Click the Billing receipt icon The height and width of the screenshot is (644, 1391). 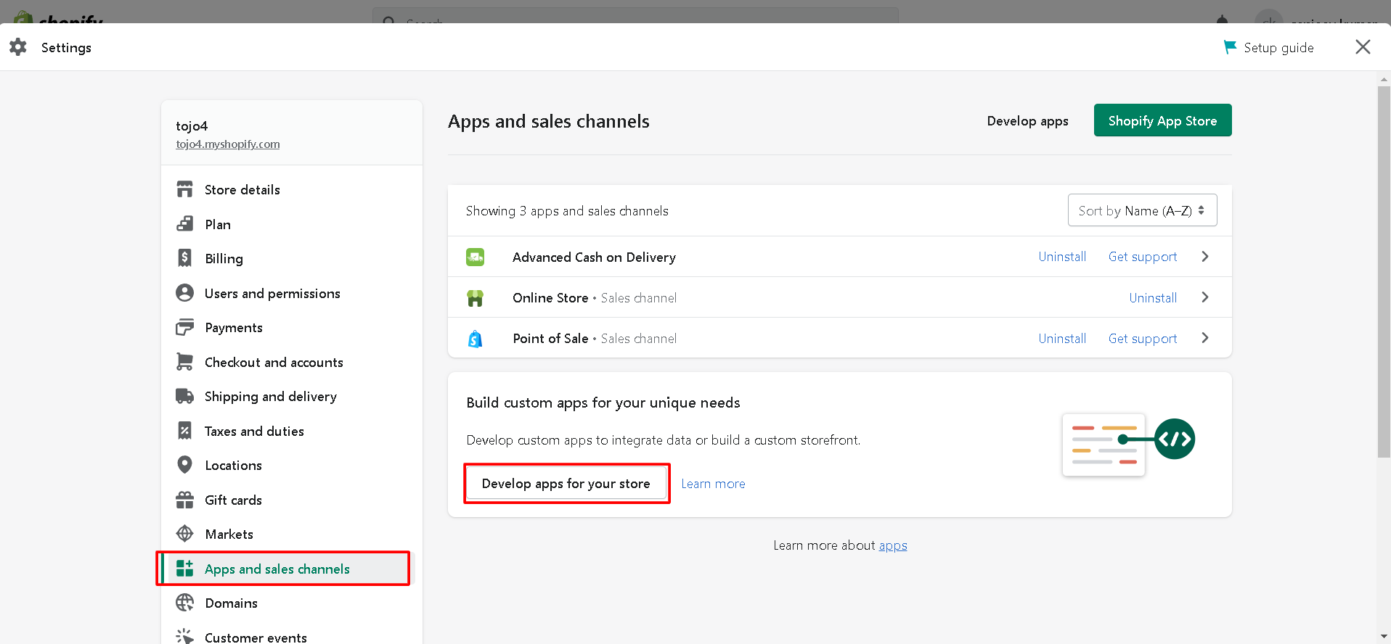(x=185, y=258)
